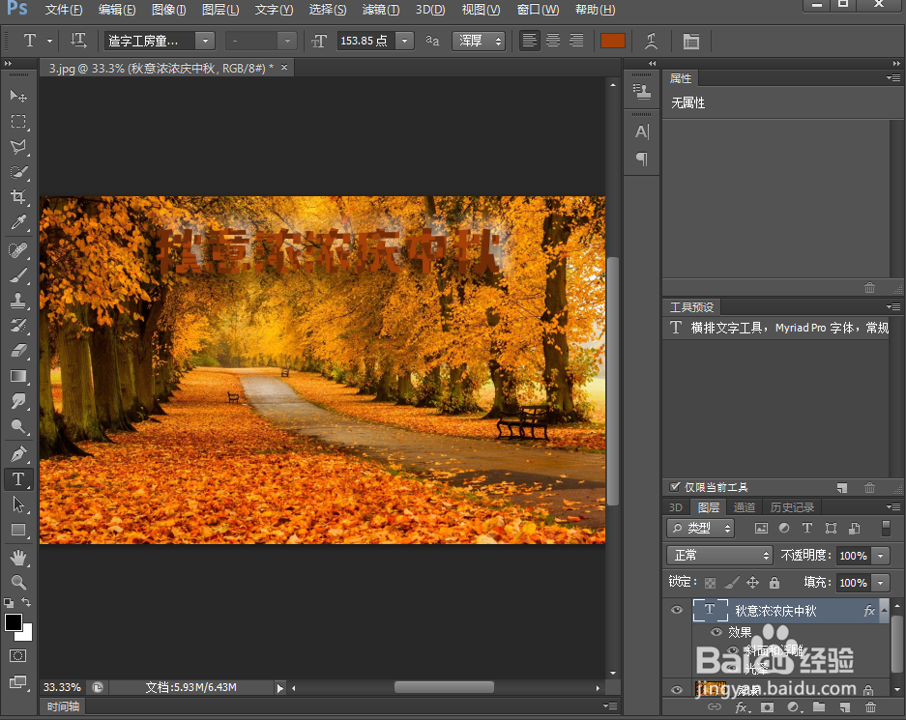Select the Dodge tool
Viewport: 906px width, 720px height.
(18, 427)
